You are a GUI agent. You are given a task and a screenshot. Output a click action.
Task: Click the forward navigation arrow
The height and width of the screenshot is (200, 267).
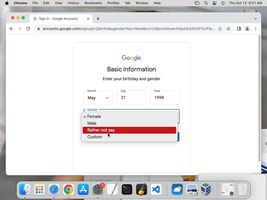coord(20,29)
